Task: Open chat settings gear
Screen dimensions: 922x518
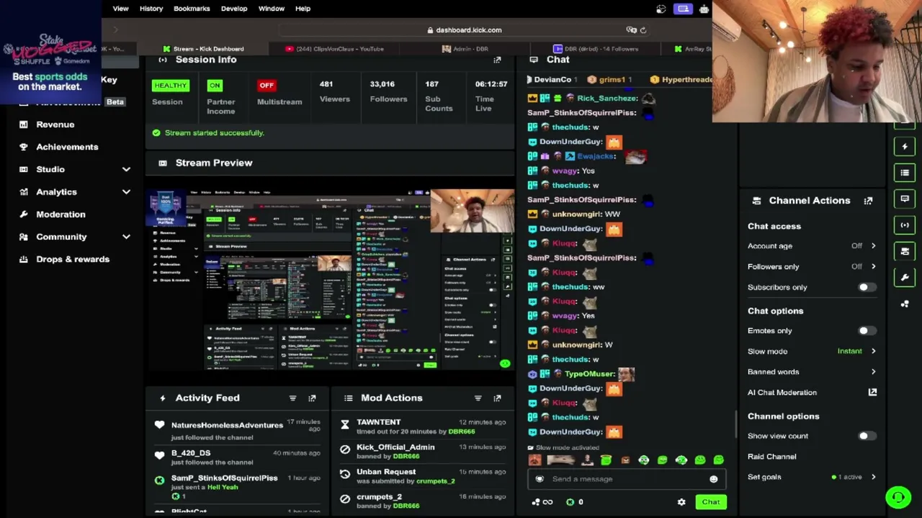Action: coord(681,502)
